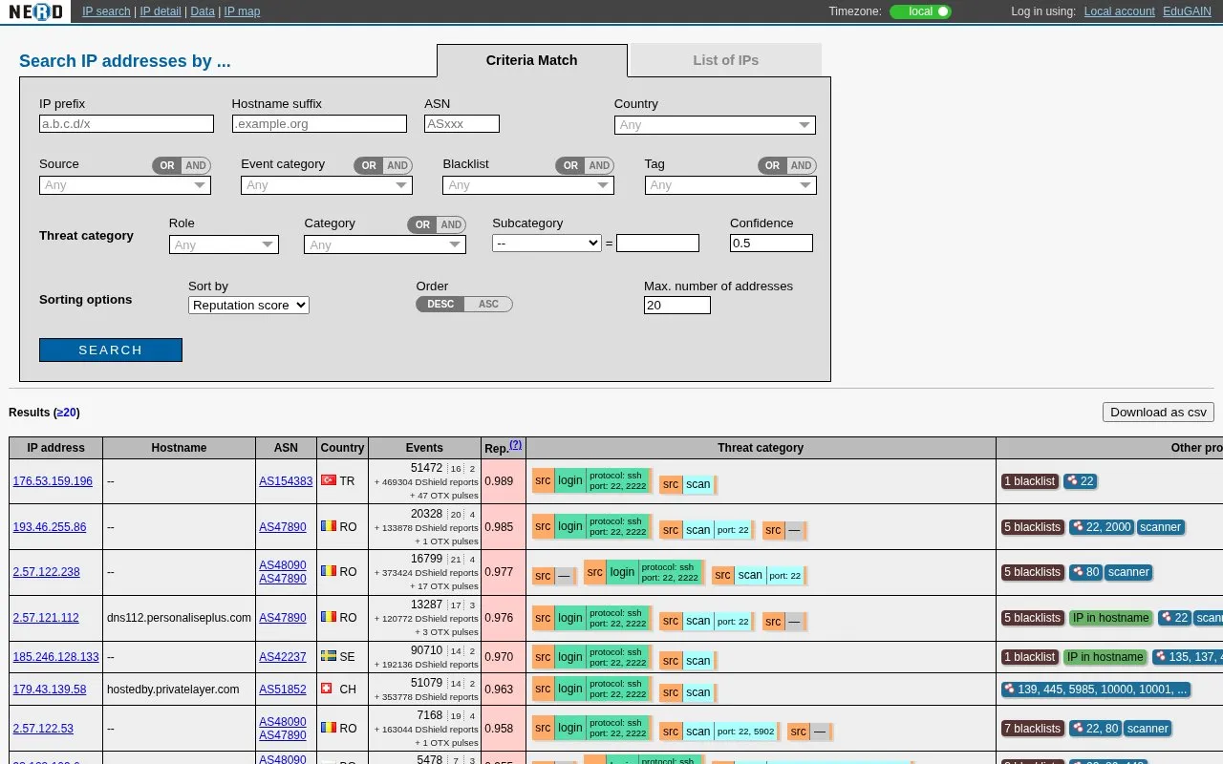The image size is (1223, 764).
Task: Switch to the List of IPs tab
Action: click(726, 60)
